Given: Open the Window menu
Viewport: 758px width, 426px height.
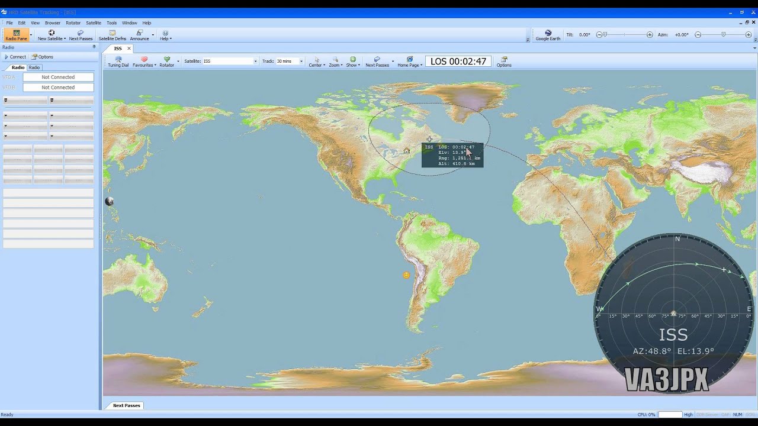Looking at the screenshot, I should [130, 23].
